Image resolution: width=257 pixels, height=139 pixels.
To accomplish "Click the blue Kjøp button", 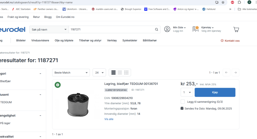I will tap(215, 92).
